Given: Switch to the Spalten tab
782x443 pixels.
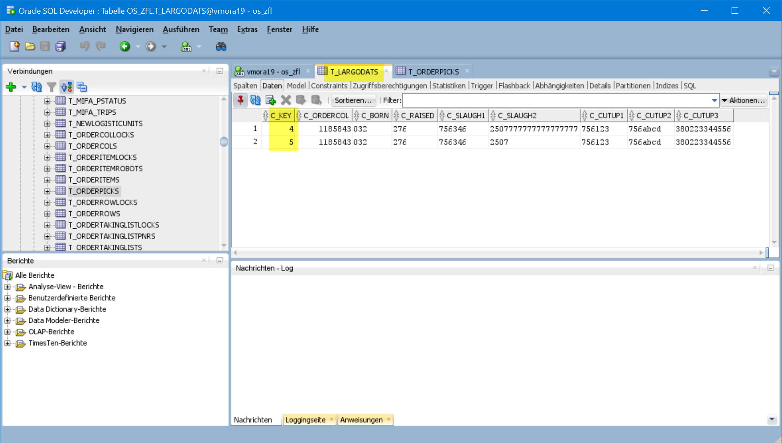Looking at the screenshot, I should pyautogui.click(x=245, y=86).
